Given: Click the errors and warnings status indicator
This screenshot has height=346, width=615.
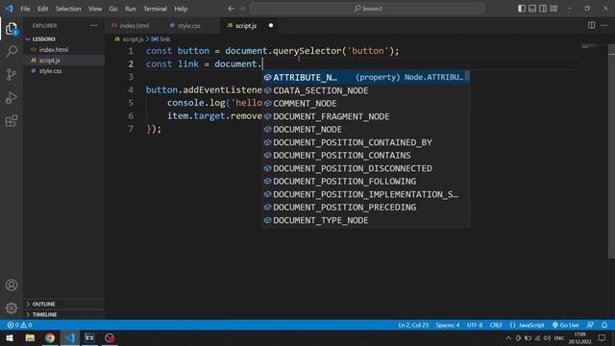Looking at the screenshot, I should [x=19, y=325].
